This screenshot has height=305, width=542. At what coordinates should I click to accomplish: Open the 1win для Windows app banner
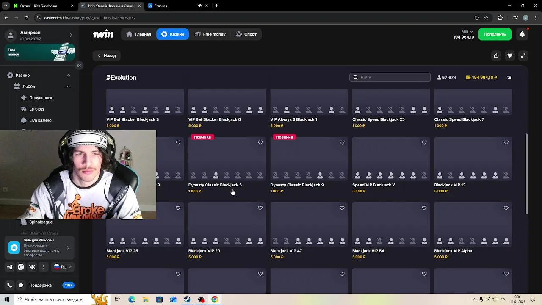39,248
